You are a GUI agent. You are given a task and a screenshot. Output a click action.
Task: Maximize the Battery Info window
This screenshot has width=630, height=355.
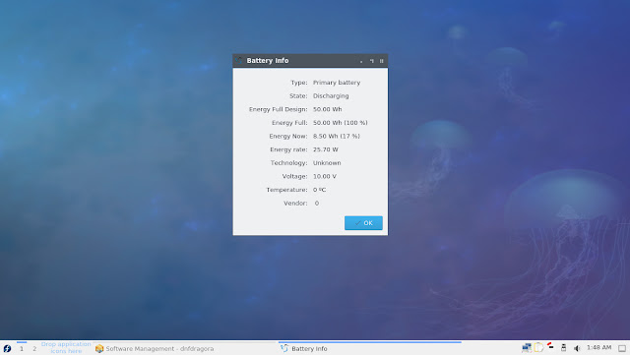click(372, 61)
